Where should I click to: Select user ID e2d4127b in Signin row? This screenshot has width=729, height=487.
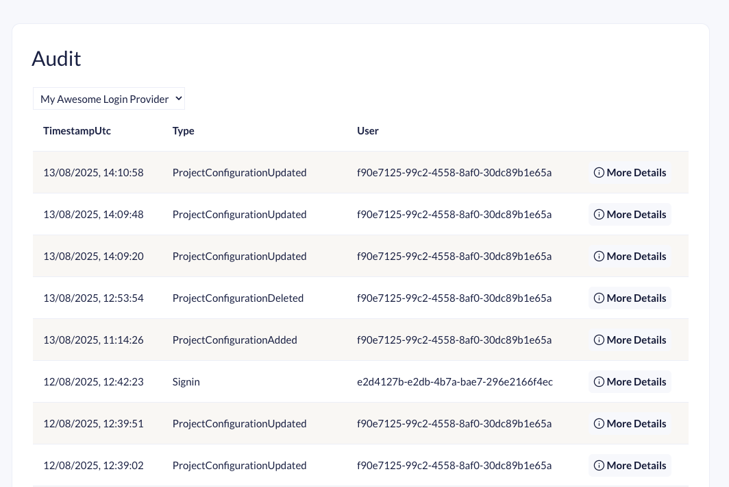[454, 382]
